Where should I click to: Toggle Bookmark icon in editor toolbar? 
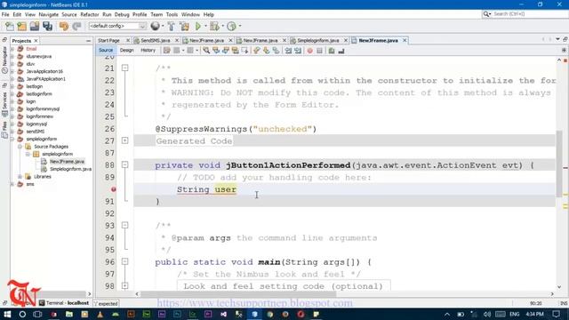point(276,51)
